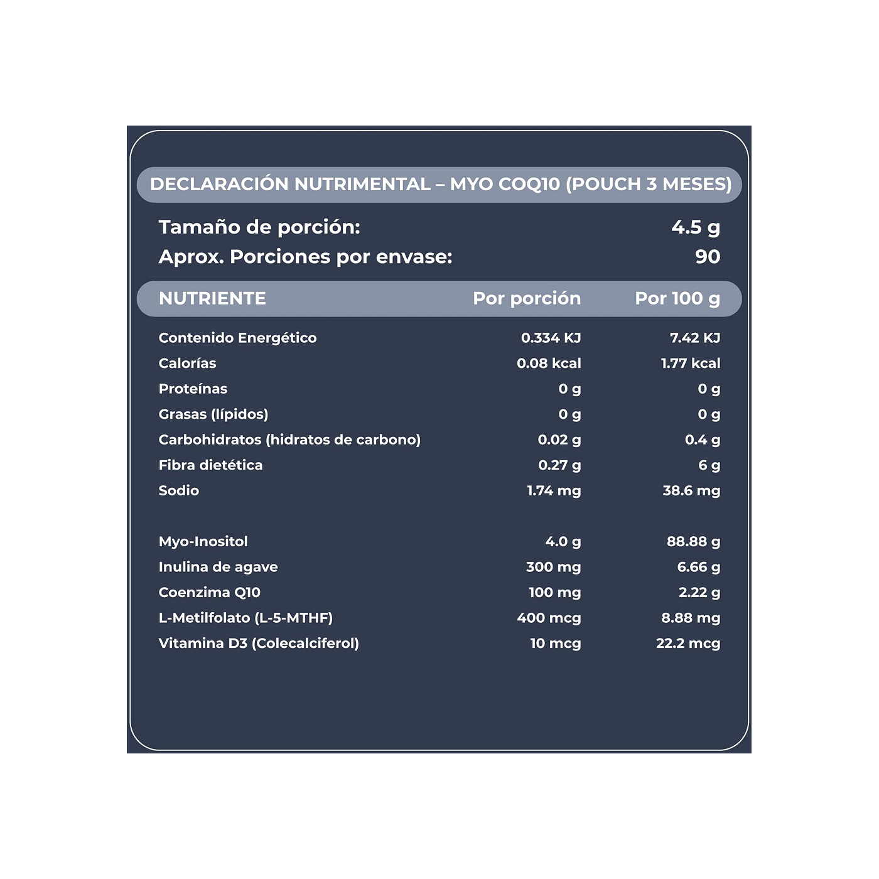
Task: Select the 300 mg agave inulin value
Action: click(x=553, y=567)
